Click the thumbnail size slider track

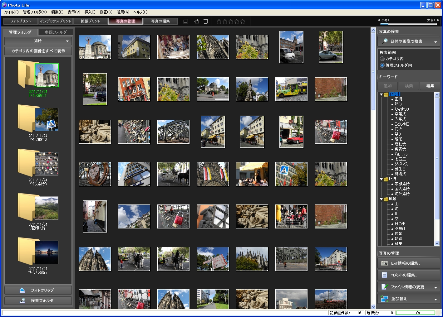coord(408,24)
